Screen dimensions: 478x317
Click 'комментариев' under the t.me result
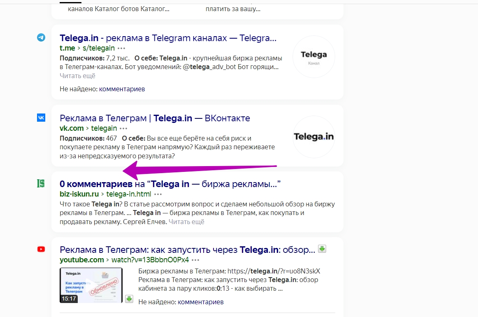pos(122,89)
